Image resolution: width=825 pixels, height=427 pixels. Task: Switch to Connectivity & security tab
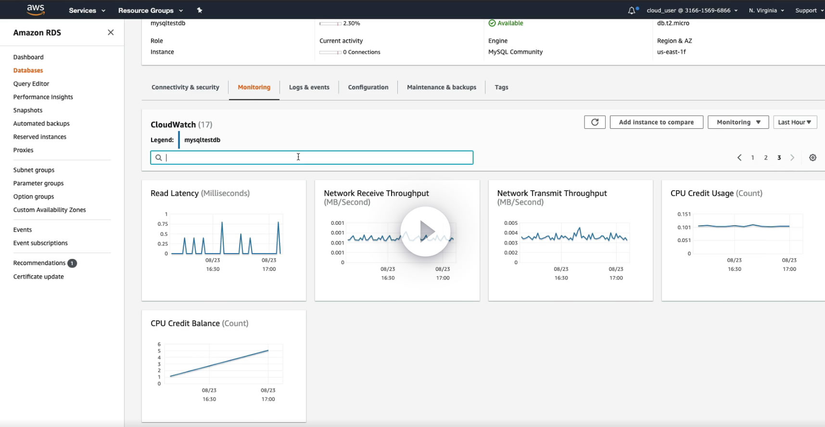(x=185, y=87)
